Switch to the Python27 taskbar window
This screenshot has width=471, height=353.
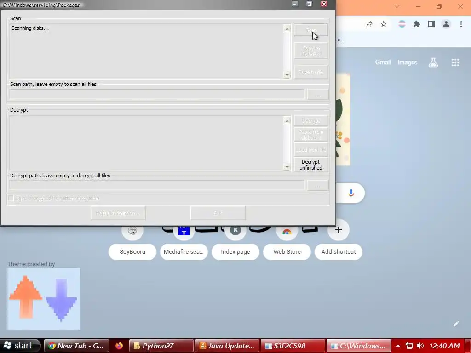click(x=161, y=346)
